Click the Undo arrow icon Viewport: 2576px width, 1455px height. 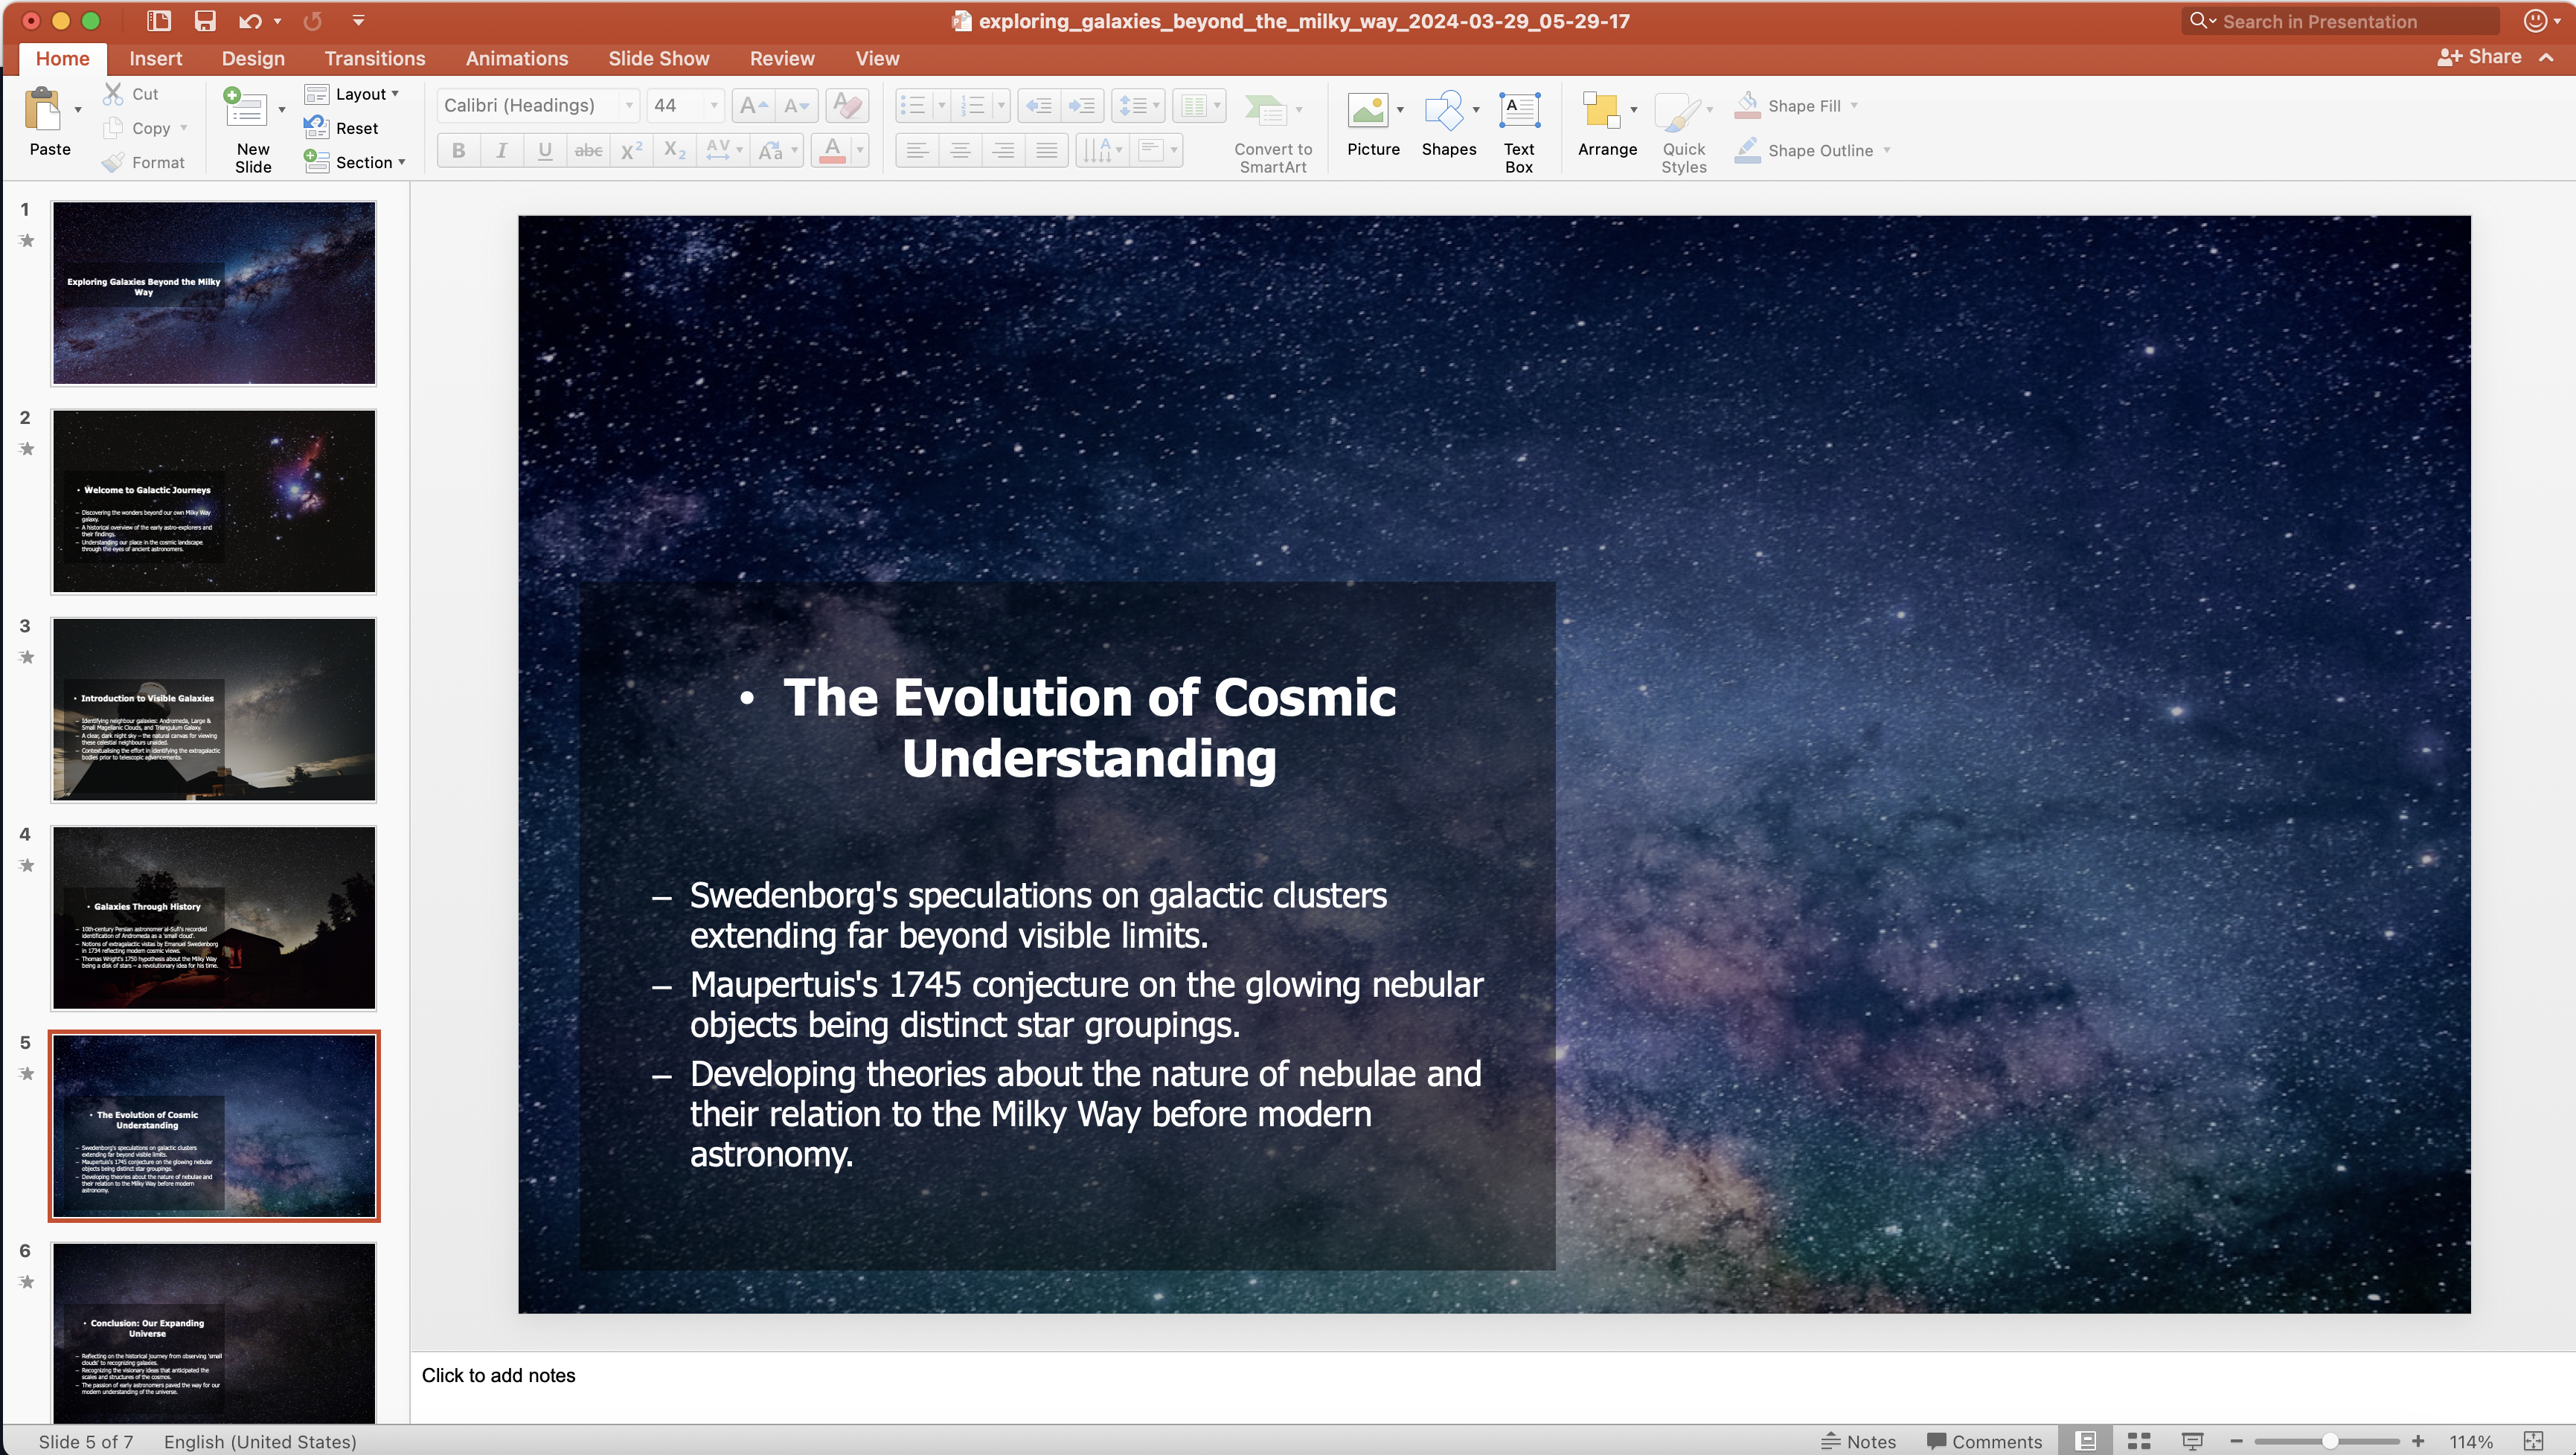tap(250, 21)
